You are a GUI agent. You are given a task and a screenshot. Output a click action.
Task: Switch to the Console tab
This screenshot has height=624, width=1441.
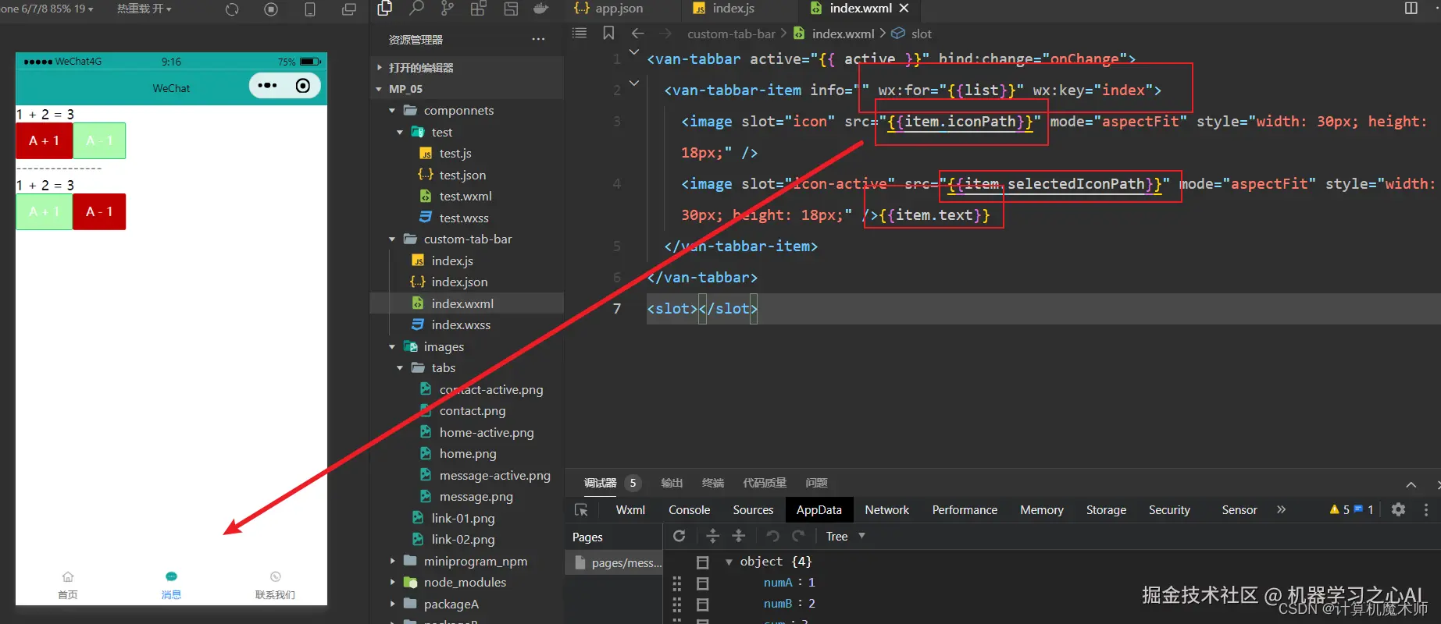(x=689, y=509)
